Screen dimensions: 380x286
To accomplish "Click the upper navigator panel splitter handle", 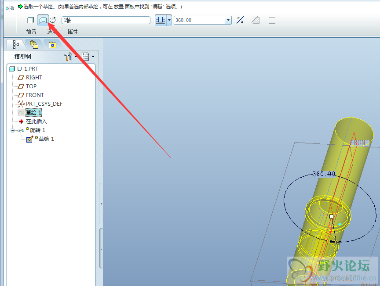I will pos(101,204).
